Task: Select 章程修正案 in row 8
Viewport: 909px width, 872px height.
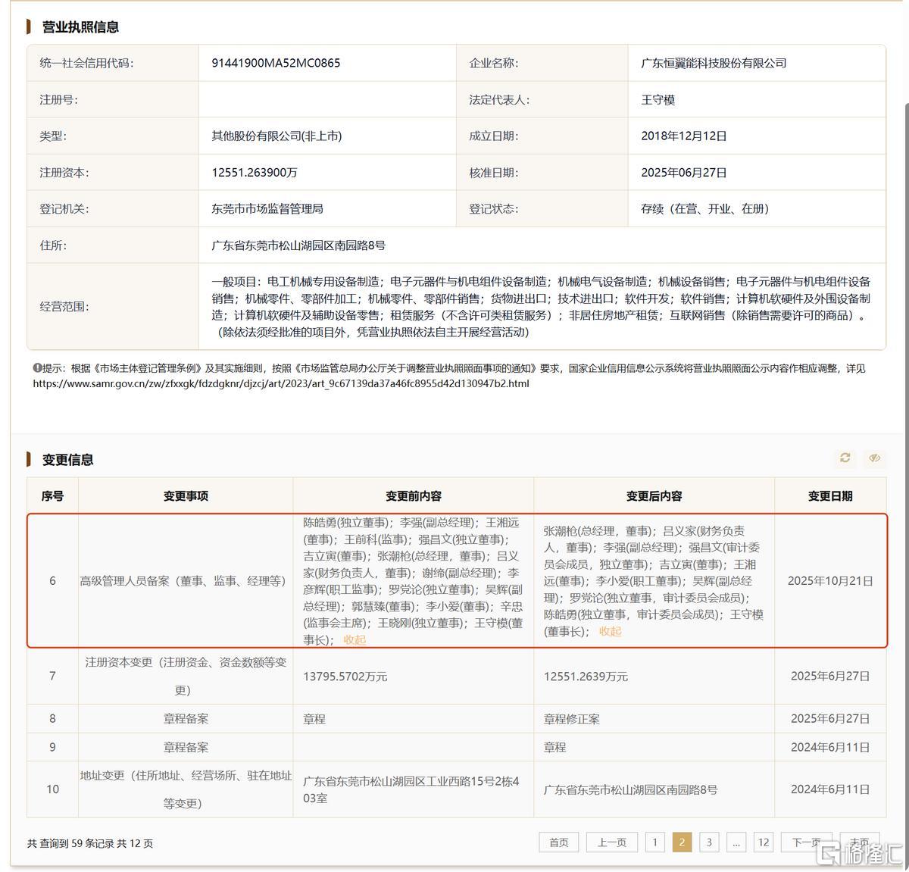Action: point(572,719)
